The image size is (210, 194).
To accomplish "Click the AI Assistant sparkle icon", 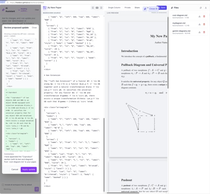I will pos(3,10).
